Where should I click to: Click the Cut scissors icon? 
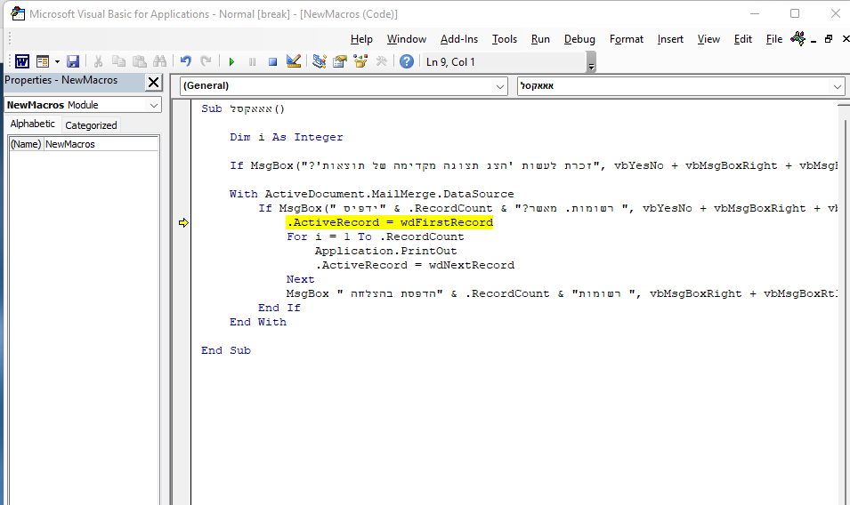[98, 61]
